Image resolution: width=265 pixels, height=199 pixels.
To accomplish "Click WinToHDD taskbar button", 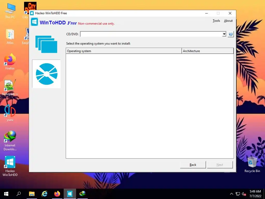I will [70, 194].
